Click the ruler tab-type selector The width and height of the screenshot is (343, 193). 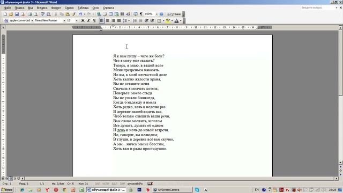pyautogui.click(x=3, y=27)
